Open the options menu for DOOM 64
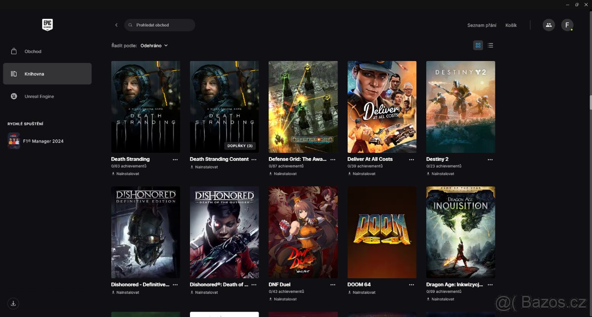This screenshot has width=592, height=317. point(411,285)
